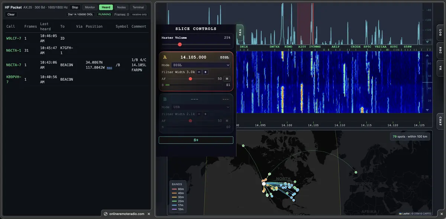Select the Heard tab
The height and width of the screenshot is (219, 446).
(x=106, y=7)
